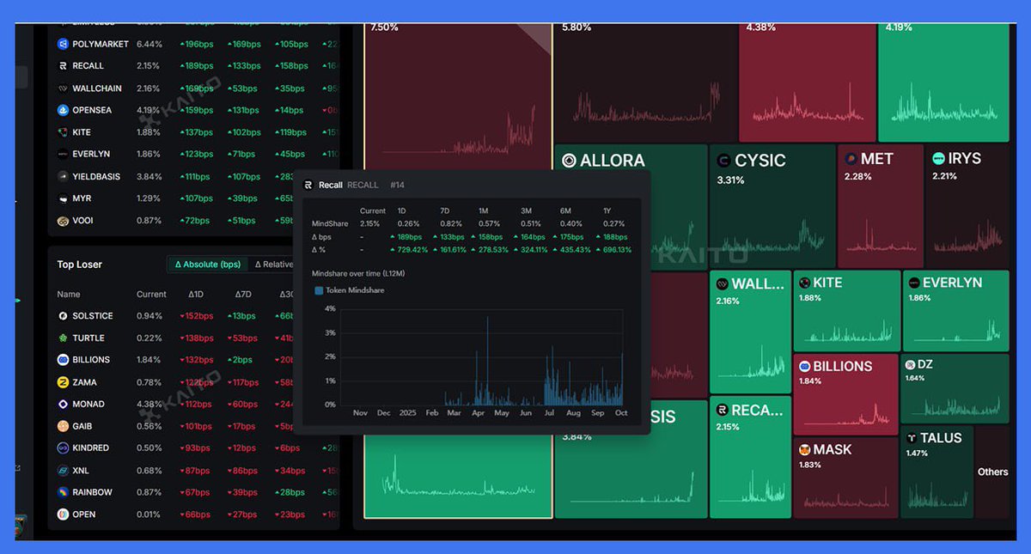1031x554 pixels.
Task: Click SOLSTICE name in losers list
Action: (93, 316)
